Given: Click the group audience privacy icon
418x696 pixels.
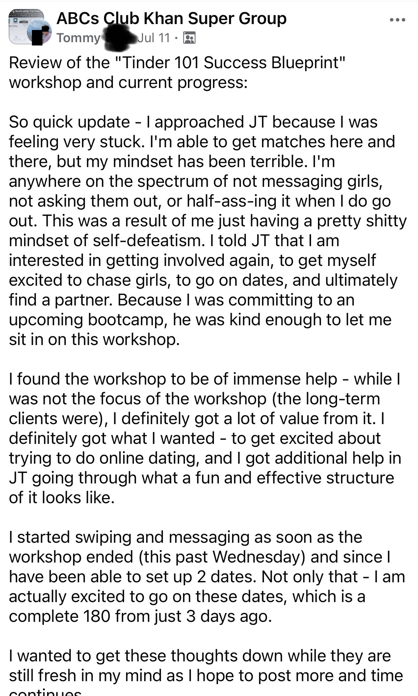Looking at the screenshot, I should (x=189, y=38).
